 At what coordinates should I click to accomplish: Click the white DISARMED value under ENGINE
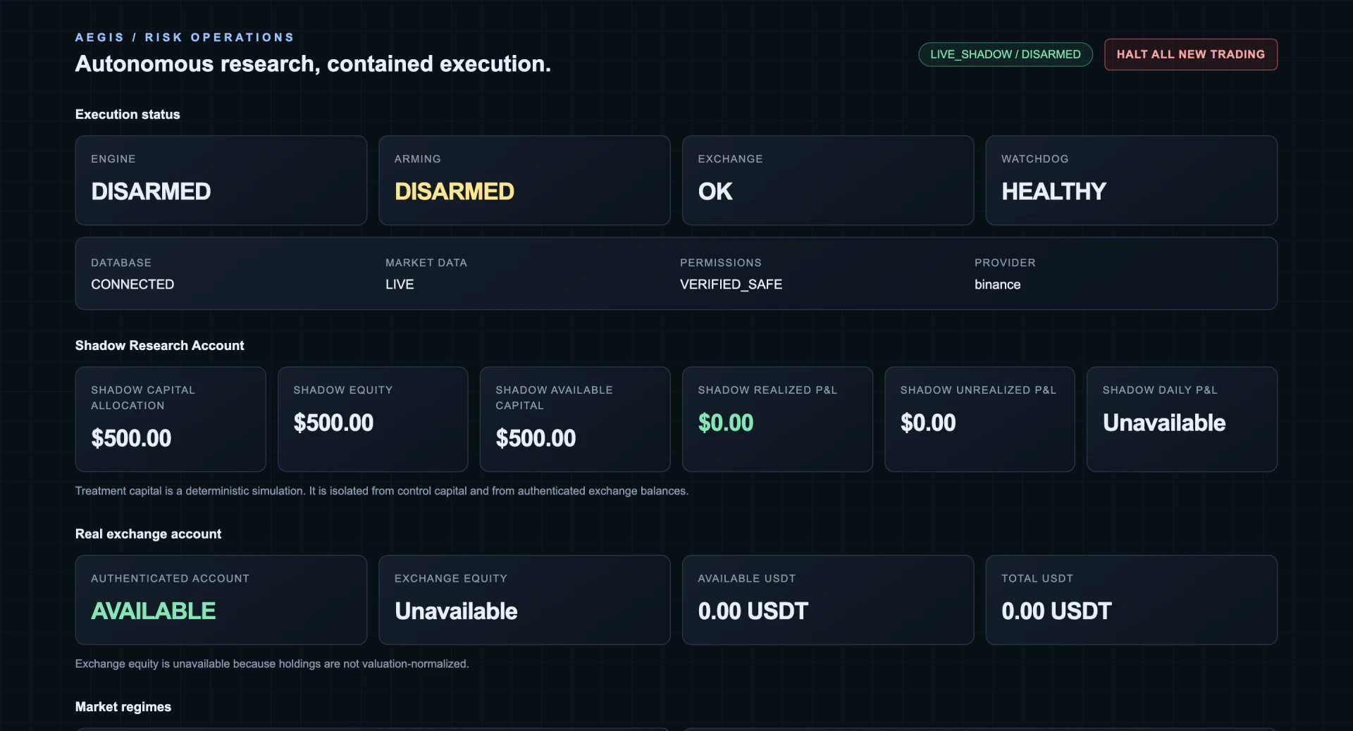(151, 192)
